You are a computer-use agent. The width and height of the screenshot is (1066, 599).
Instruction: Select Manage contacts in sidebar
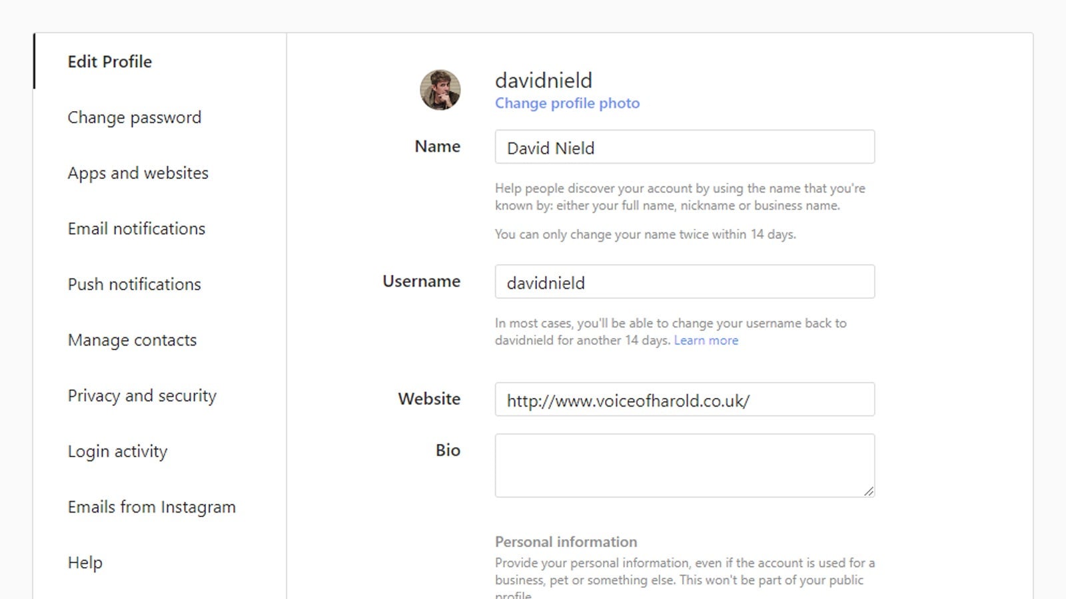[132, 340]
